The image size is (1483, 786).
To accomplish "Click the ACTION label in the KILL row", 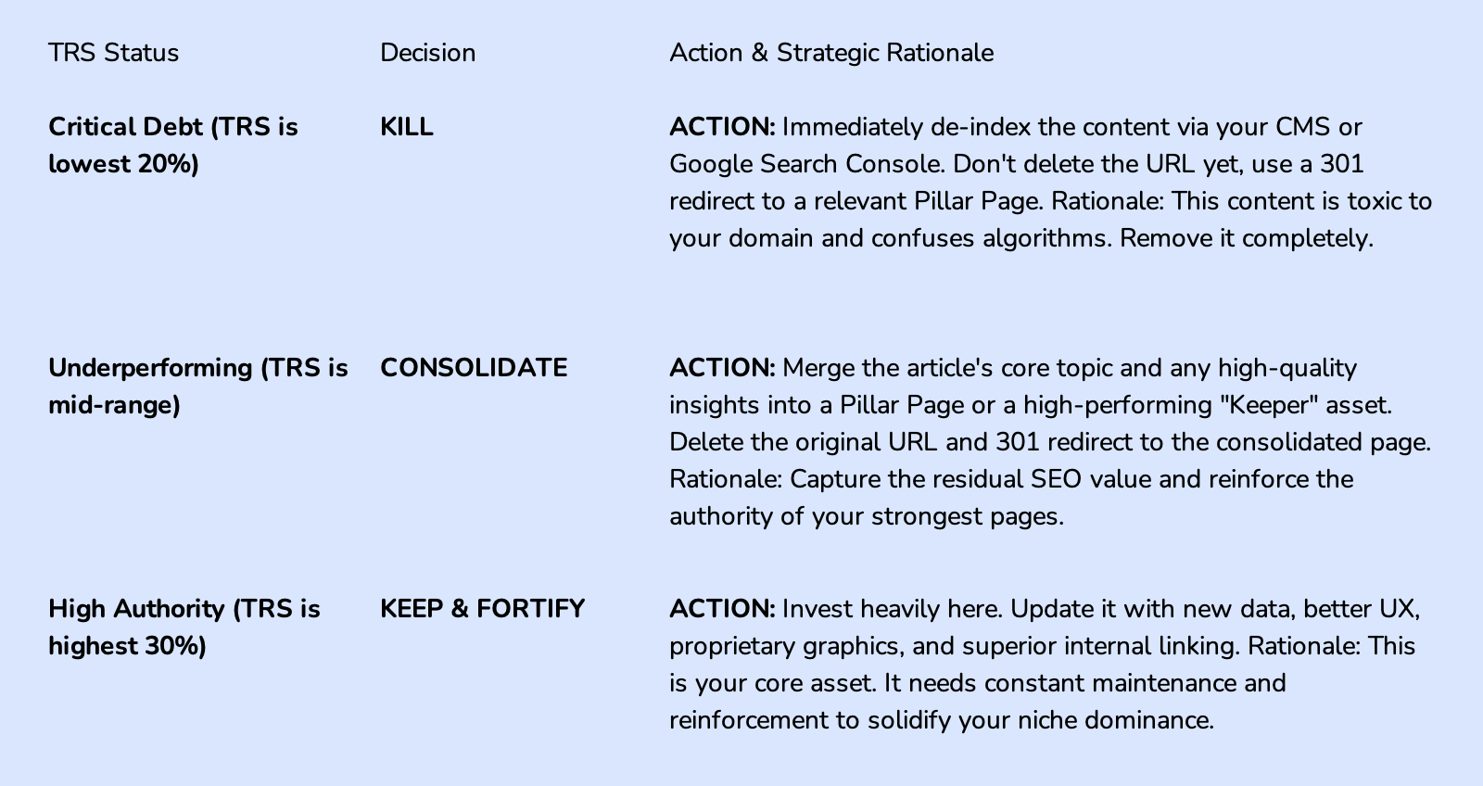I will pyautogui.click(x=722, y=127).
